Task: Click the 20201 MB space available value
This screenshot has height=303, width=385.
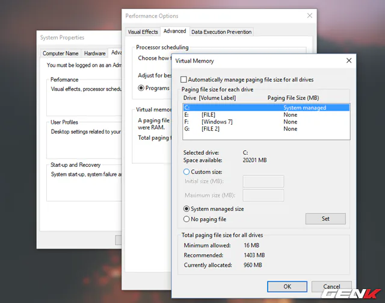Action: [254, 160]
